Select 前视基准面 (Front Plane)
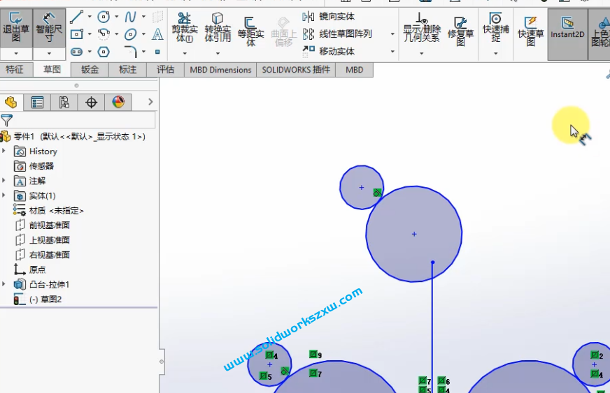610x393 pixels. point(43,225)
